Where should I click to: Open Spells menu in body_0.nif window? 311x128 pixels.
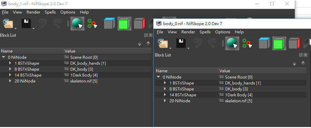pyautogui.click(x=205, y=32)
